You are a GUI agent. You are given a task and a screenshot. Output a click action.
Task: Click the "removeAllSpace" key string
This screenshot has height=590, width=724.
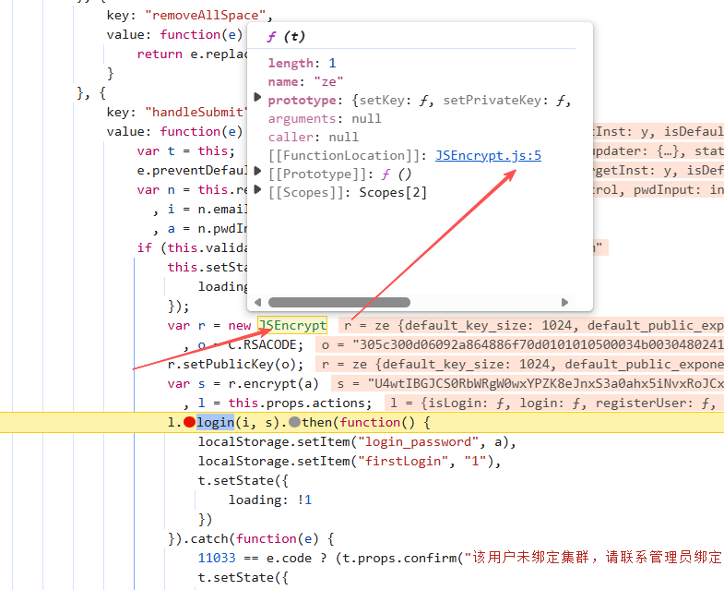206,16
